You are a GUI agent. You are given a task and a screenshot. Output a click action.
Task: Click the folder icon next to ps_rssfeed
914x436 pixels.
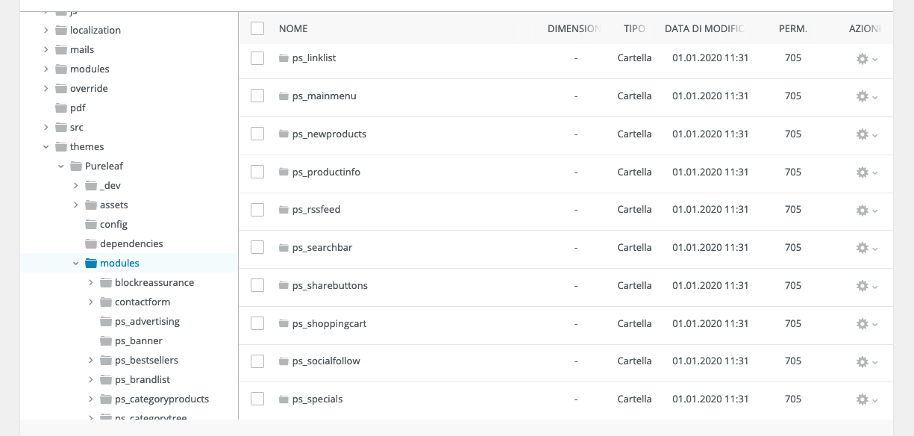284,210
